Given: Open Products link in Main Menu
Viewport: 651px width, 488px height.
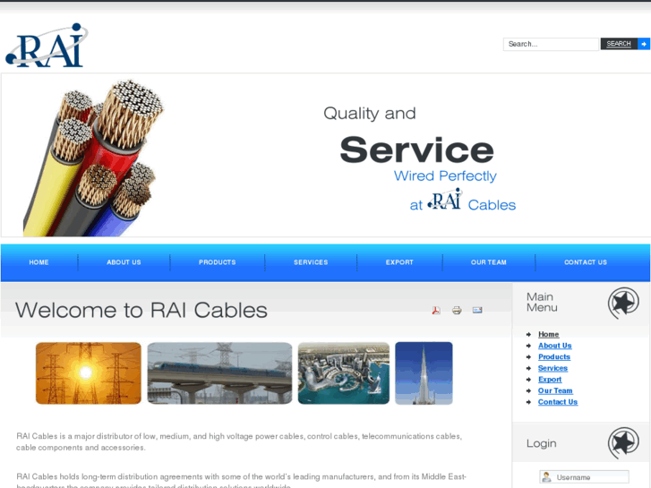Looking at the screenshot, I should click(554, 356).
